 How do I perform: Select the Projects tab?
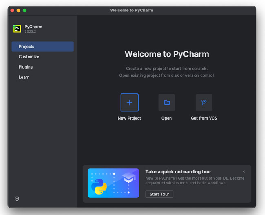42,47
